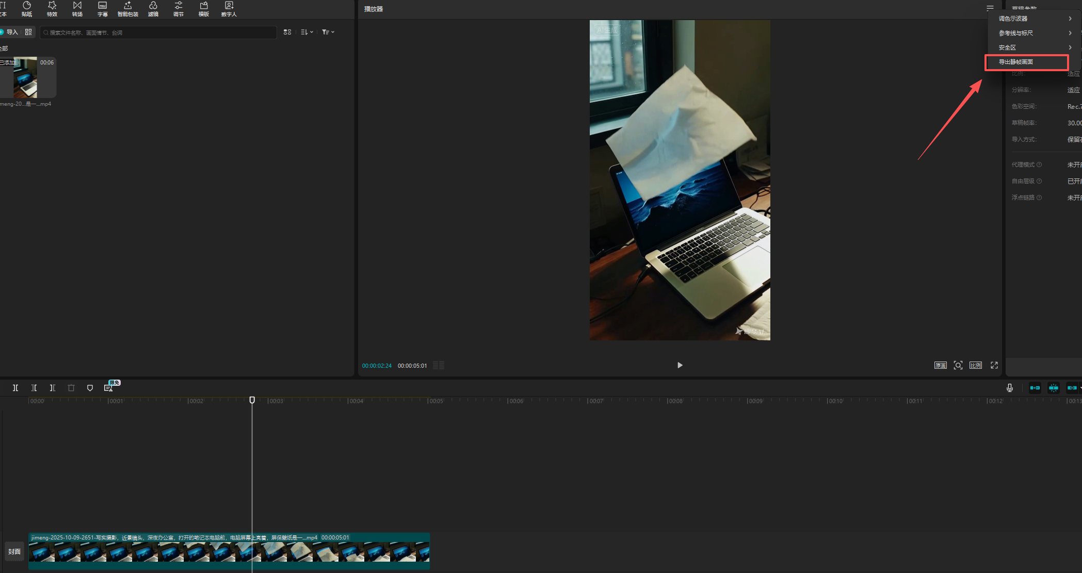Click the marker shield icon in timeline toolbar

(90, 388)
